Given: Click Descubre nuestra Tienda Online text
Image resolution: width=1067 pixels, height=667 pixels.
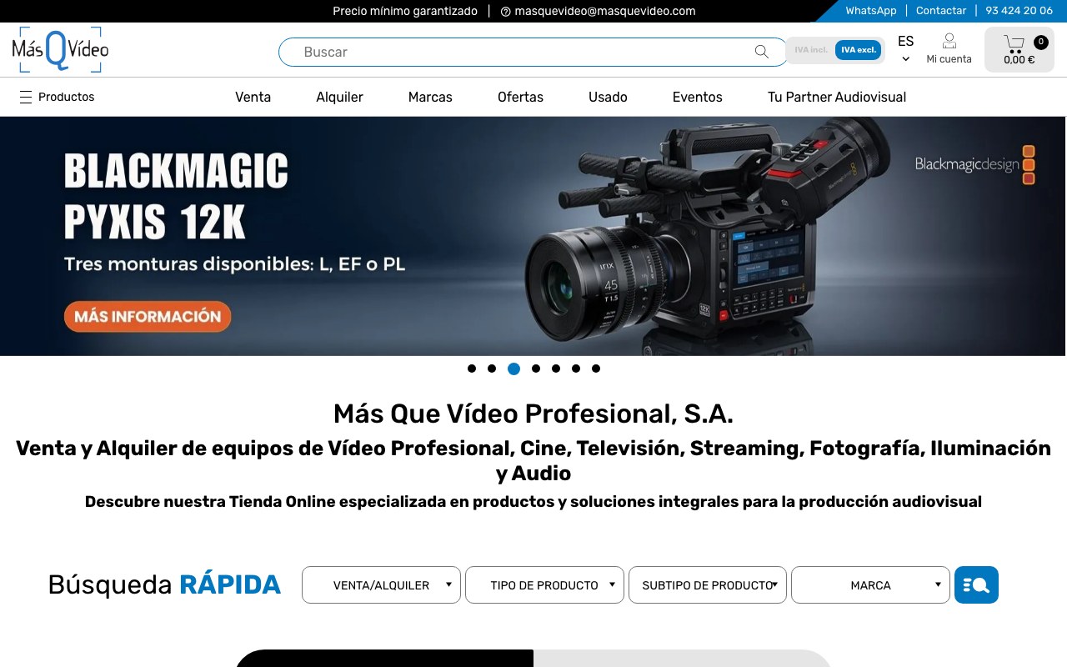Looking at the screenshot, I should click(533, 502).
